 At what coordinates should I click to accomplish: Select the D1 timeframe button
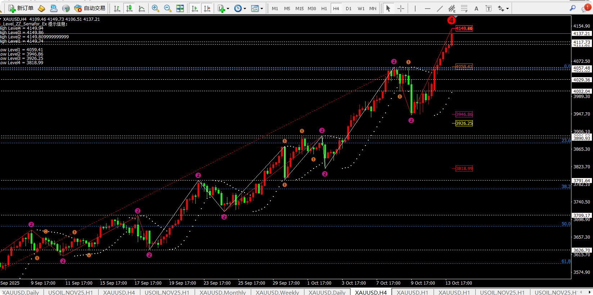coord(348,9)
